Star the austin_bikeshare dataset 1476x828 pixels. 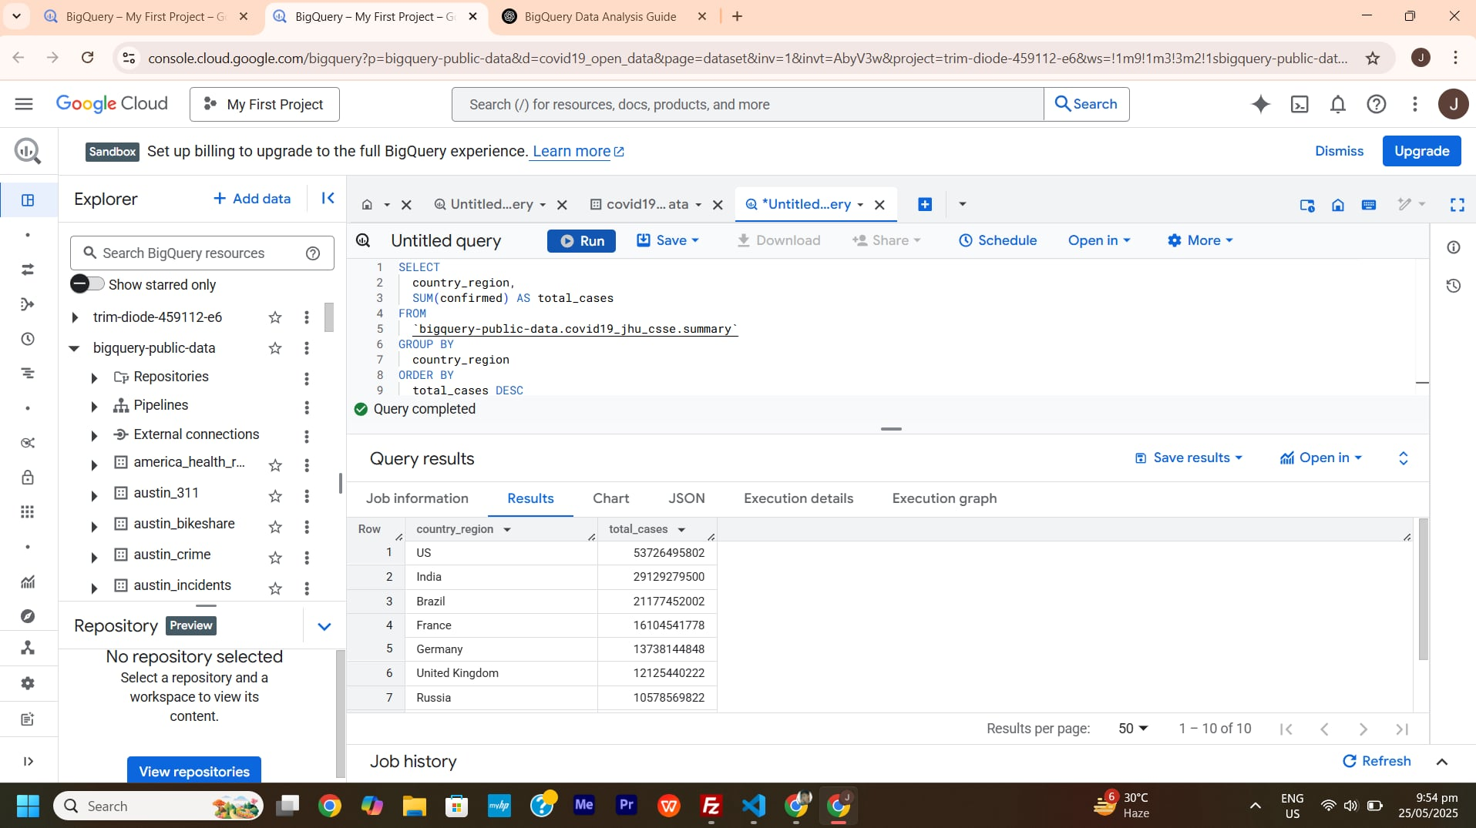click(x=275, y=527)
